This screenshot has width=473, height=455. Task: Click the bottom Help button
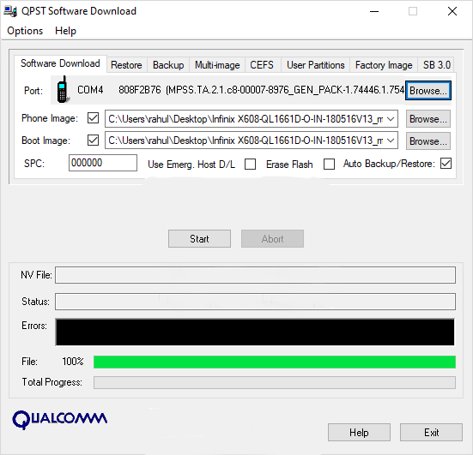coord(359,433)
